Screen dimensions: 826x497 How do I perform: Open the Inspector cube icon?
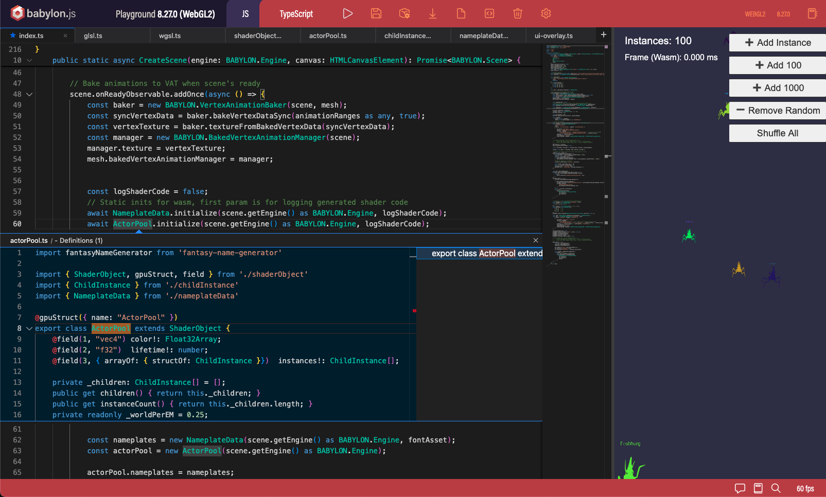click(x=405, y=14)
